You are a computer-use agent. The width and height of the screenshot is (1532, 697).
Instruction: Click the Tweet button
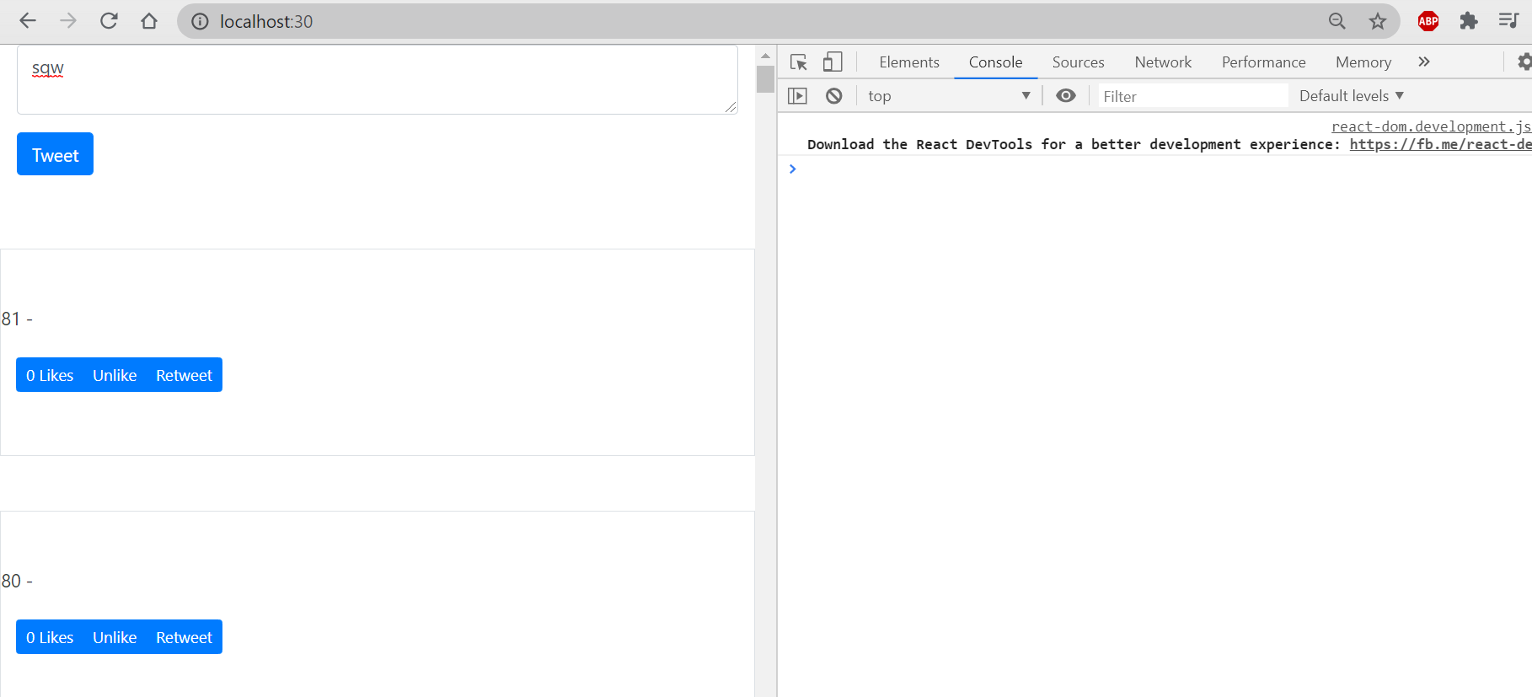click(x=55, y=154)
